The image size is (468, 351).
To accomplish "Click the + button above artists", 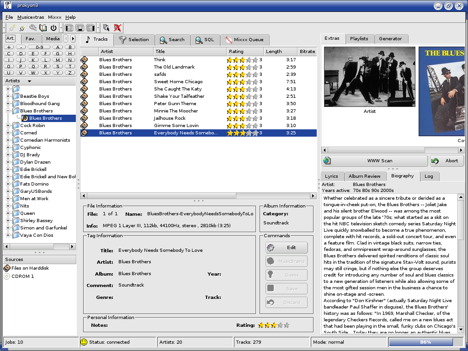I will coord(9,47).
